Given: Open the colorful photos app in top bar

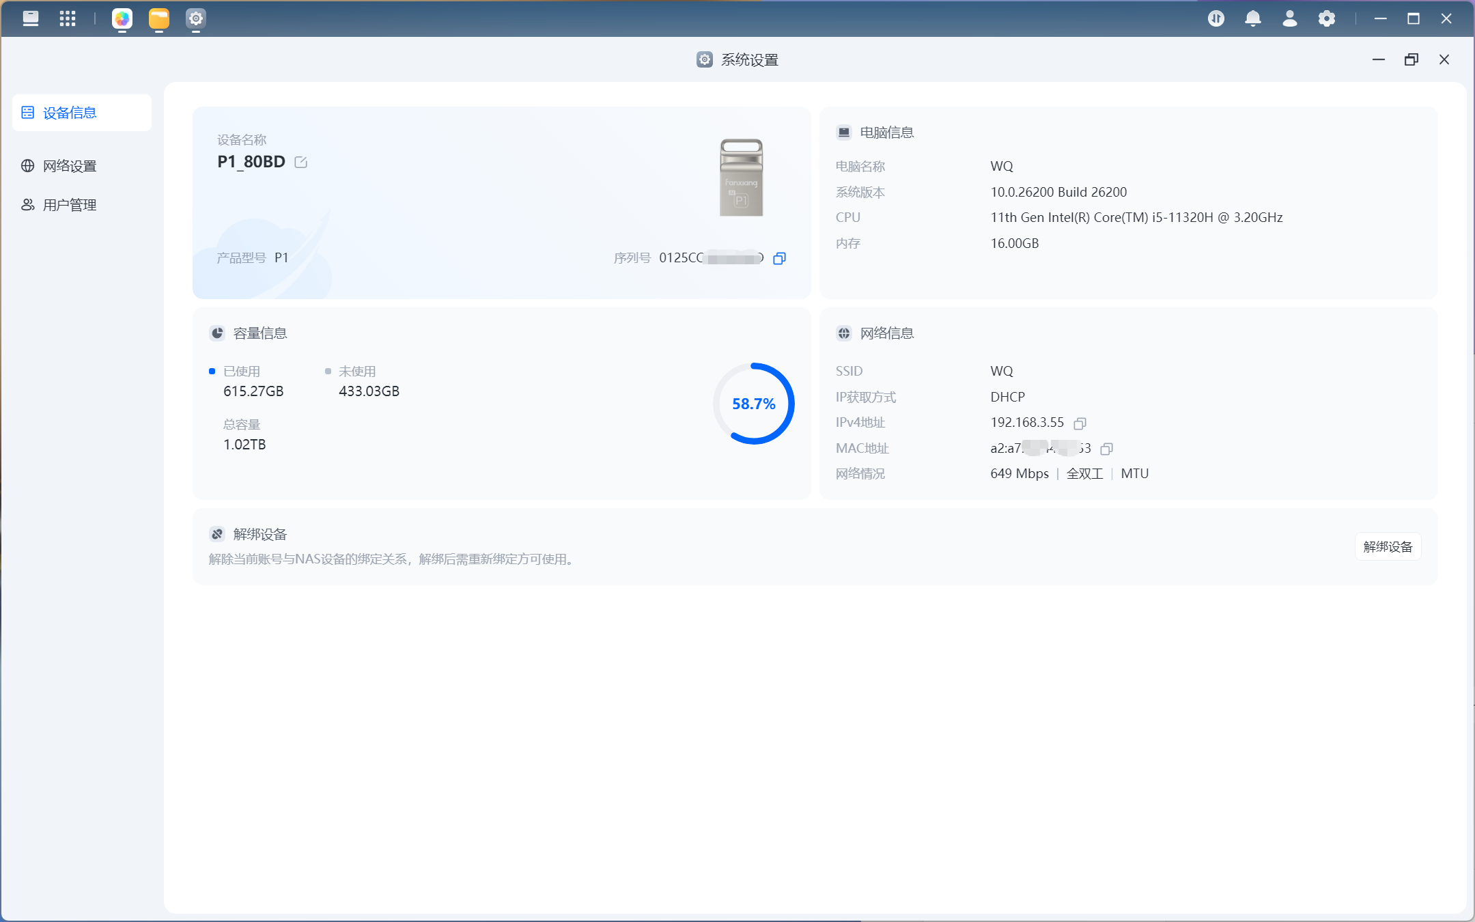Looking at the screenshot, I should pyautogui.click(x=122, y=18).
